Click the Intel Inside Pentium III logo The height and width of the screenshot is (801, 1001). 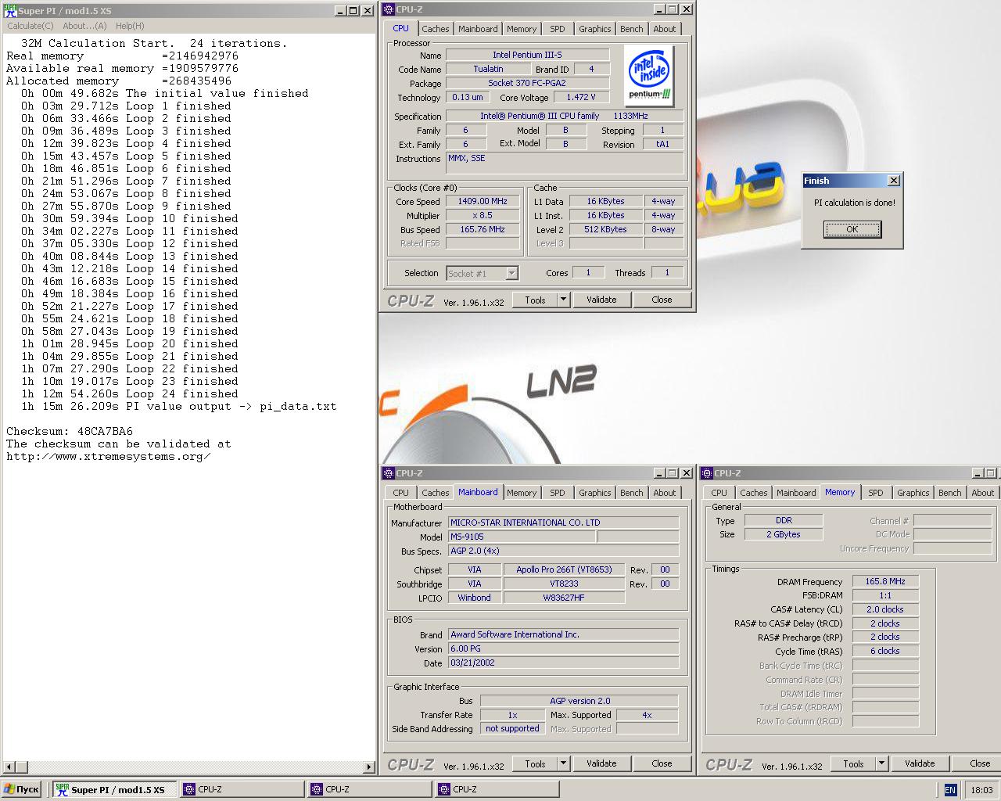coord(650,75)
